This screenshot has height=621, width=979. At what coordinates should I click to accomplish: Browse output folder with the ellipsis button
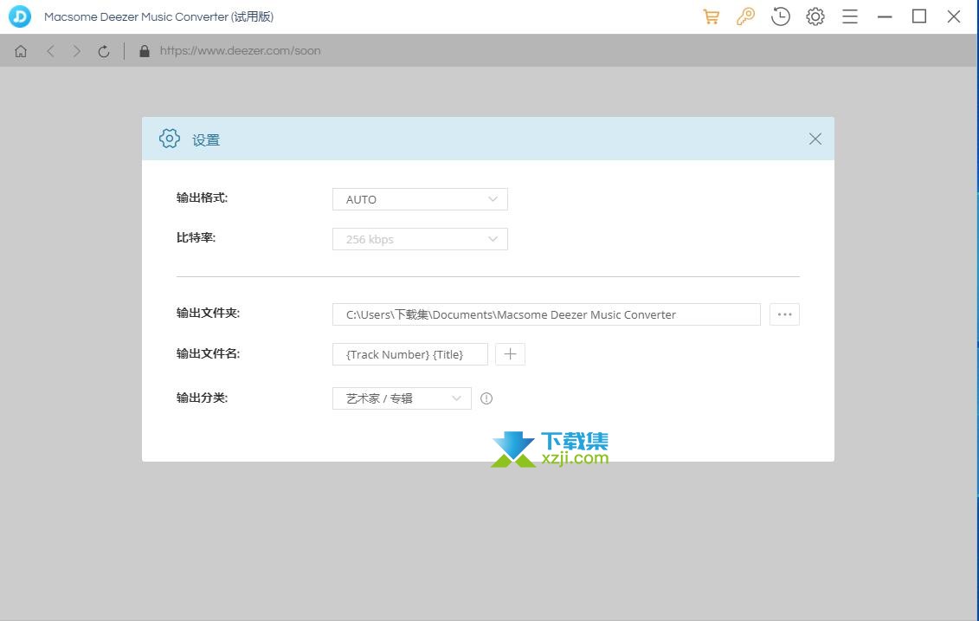pos(784,314)
